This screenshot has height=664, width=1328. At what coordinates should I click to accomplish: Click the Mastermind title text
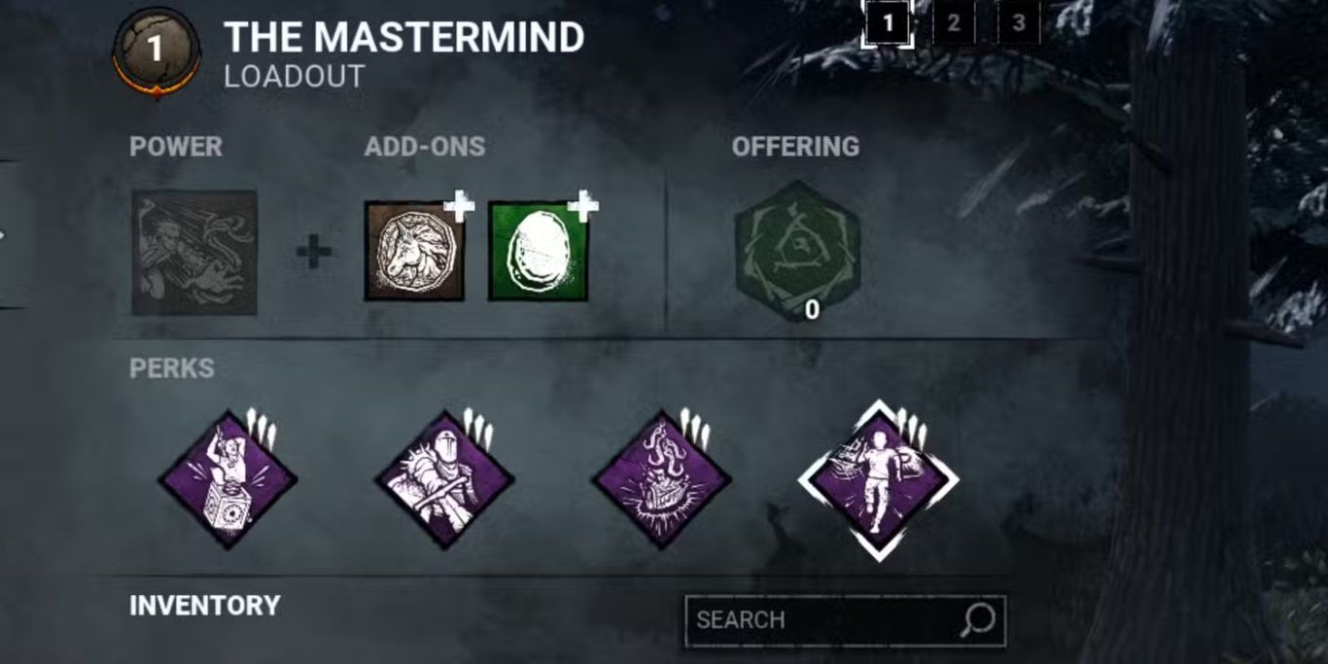click(404, 37)
